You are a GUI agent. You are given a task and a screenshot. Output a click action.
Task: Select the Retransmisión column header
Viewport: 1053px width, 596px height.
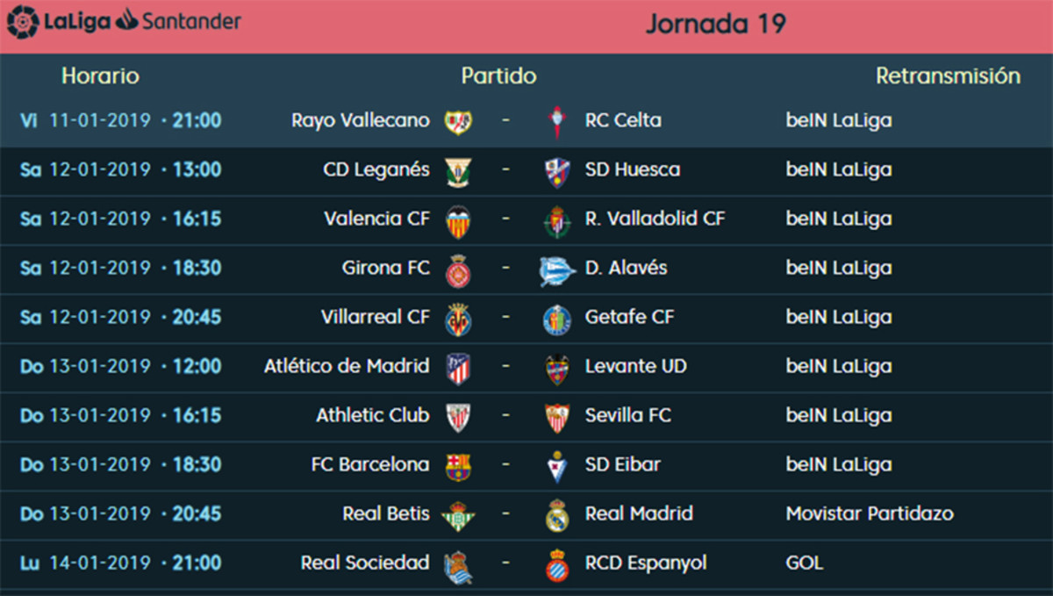948,76
